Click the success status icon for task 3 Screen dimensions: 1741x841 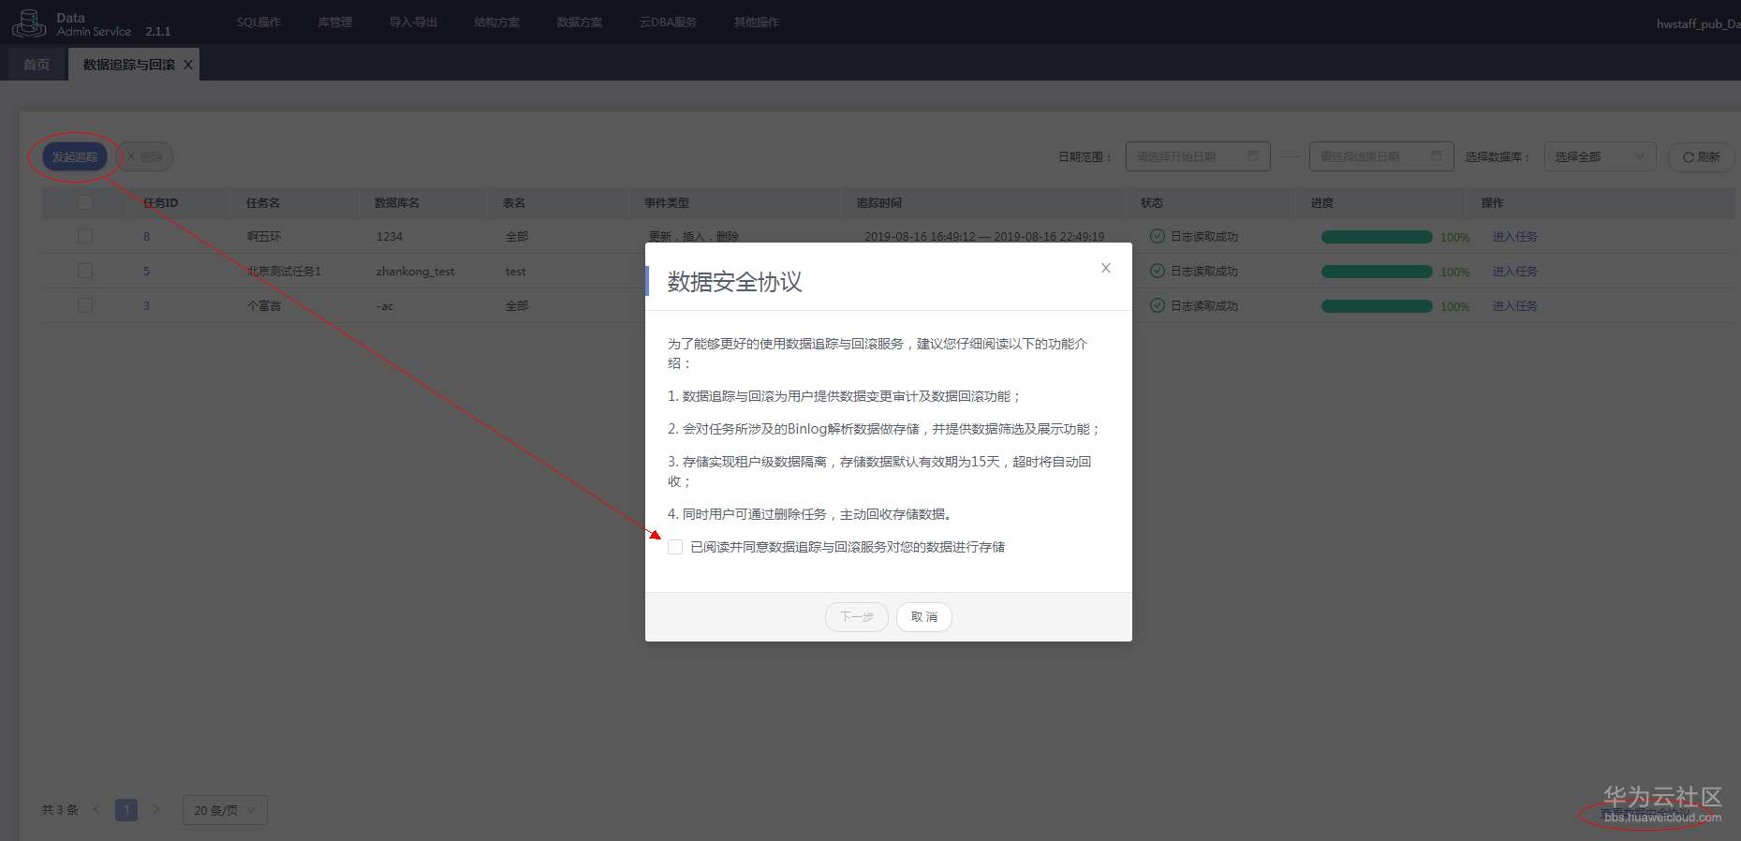[1158, 306]
